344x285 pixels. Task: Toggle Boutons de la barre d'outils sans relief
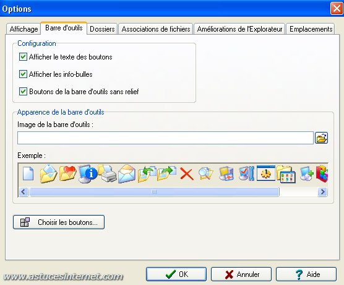click(23, 92)
